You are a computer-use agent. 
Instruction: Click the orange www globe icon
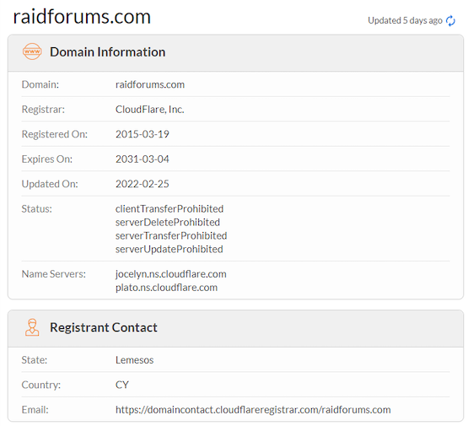(x=32, y=51)
